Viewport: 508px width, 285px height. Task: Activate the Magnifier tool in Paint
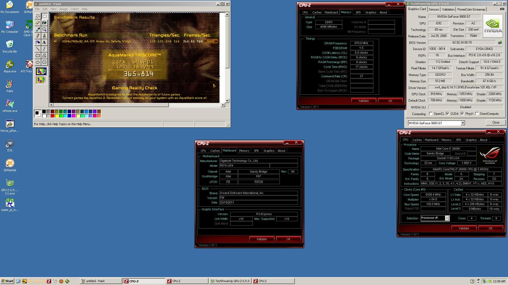44,29
